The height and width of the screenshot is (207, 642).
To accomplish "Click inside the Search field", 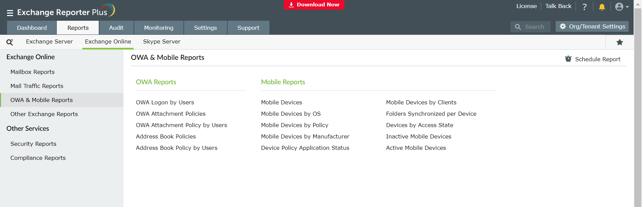I will [x=531, y=27].
